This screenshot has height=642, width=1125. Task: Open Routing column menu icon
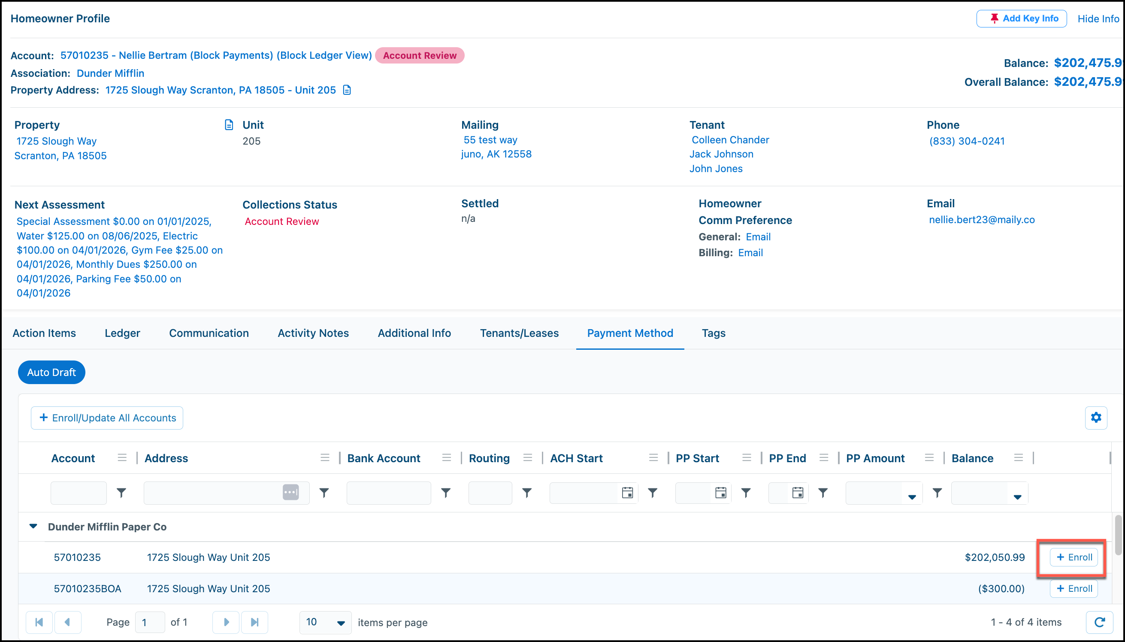tap(528, 458)
